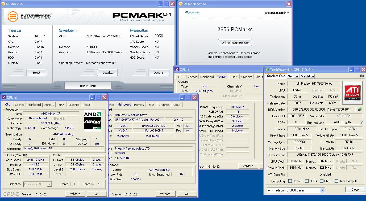Image resolution: width=366 pixels, height=201 pixels.
Task: Click the Thoroughbred code name field
Action: point(38,119)
